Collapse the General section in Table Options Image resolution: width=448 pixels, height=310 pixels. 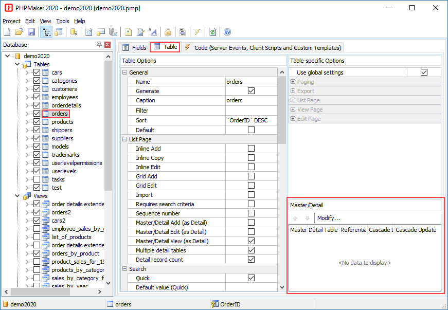click(x=125, y=72)
